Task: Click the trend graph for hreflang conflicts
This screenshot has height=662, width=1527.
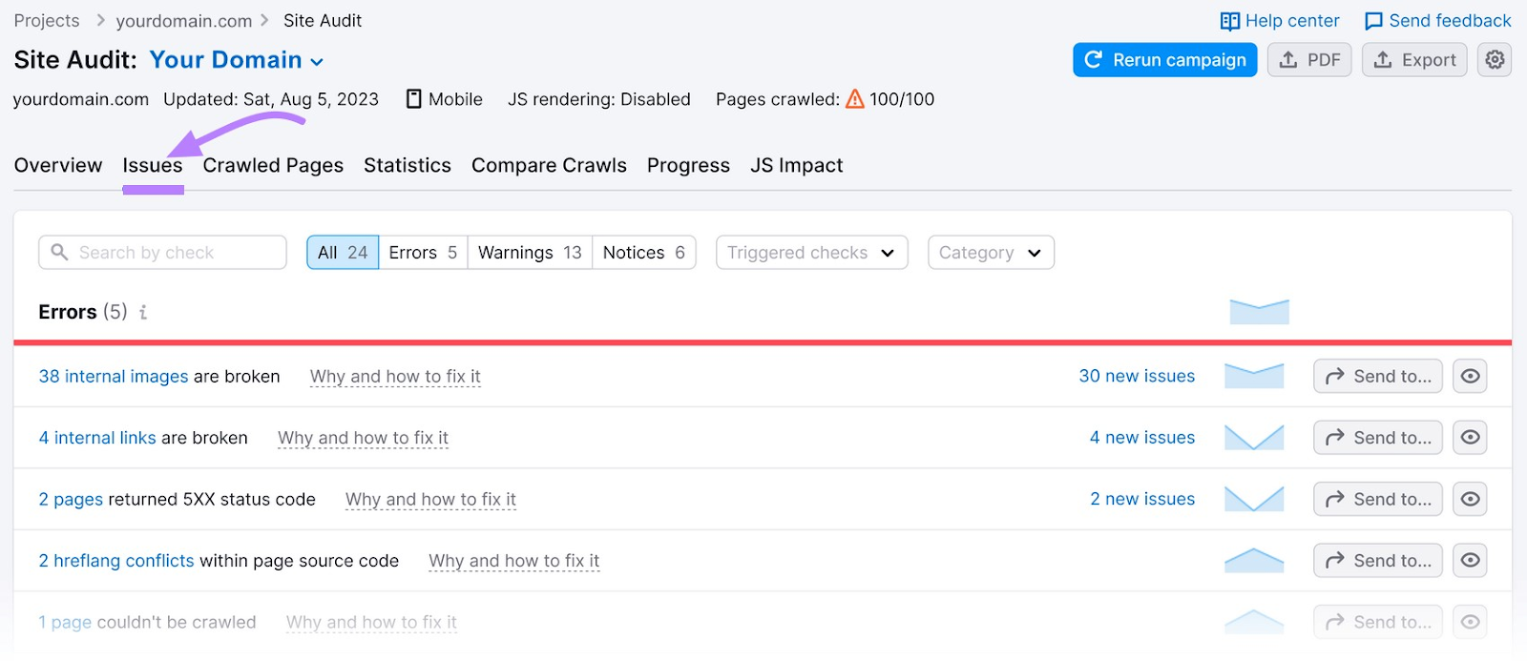Action: point(1254,560)
